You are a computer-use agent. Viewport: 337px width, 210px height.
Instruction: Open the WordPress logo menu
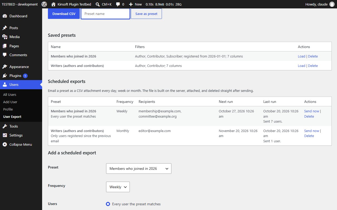44,4
